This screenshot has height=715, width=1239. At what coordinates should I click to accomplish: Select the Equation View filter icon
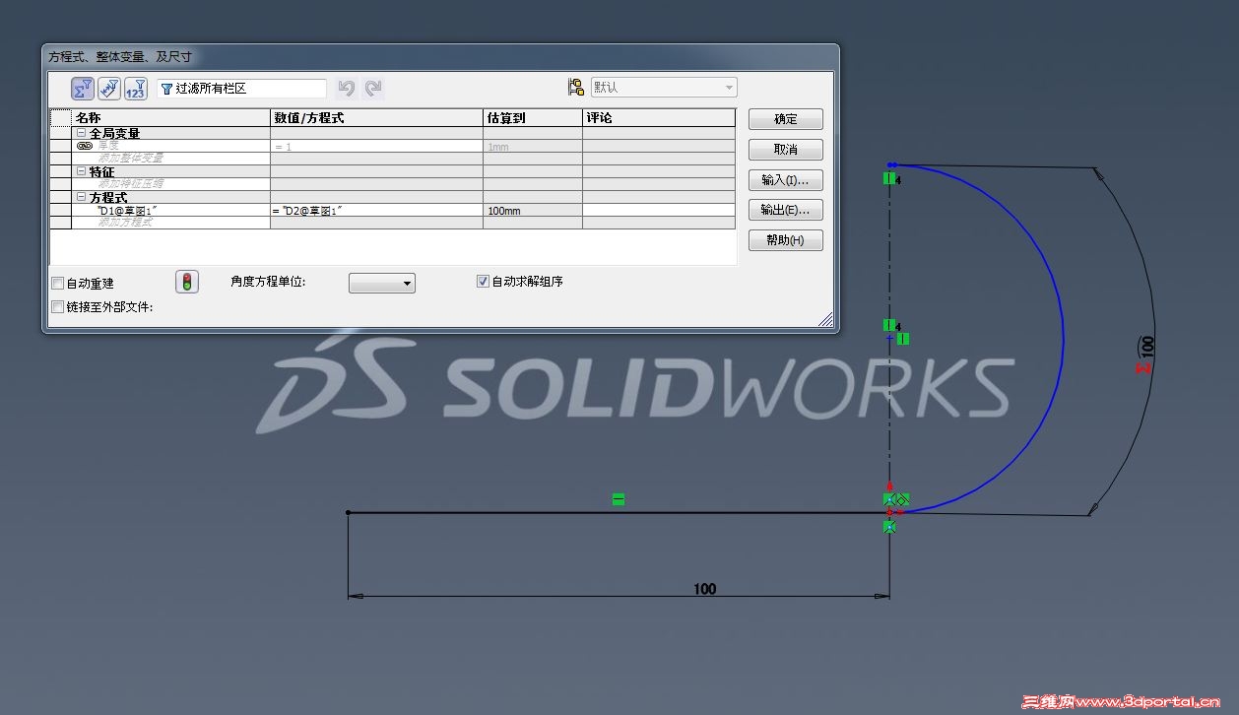83,89
